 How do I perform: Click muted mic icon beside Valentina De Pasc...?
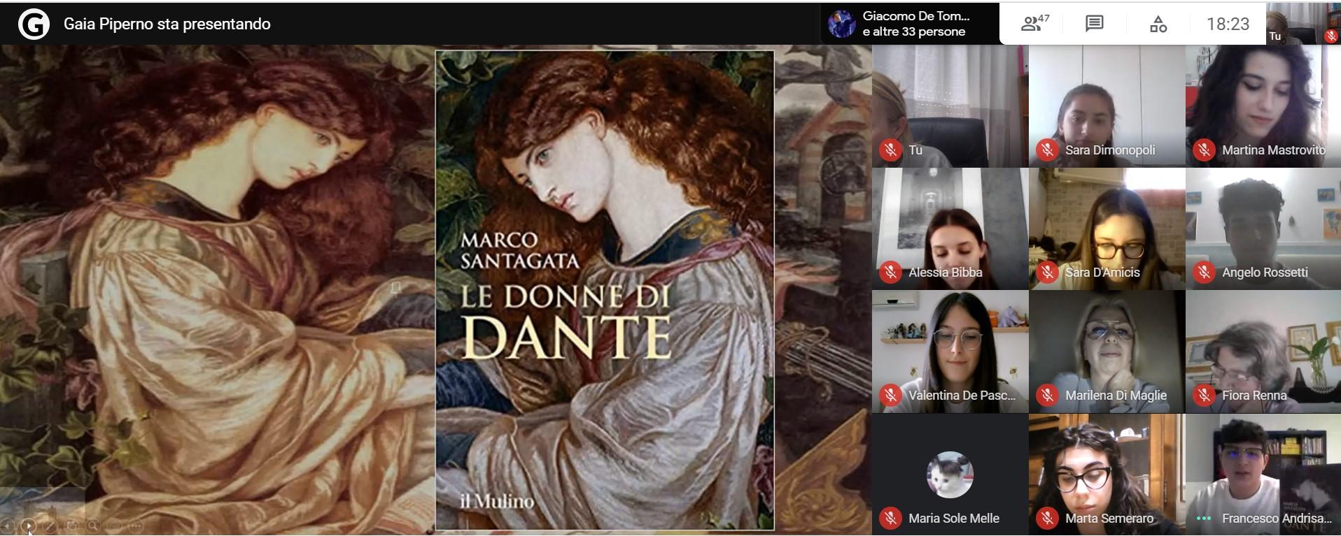coord(890,395)
